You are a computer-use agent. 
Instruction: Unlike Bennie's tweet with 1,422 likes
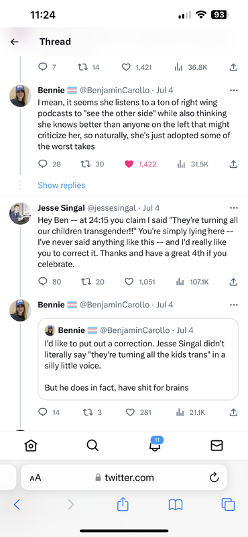[x=129, y=164]
